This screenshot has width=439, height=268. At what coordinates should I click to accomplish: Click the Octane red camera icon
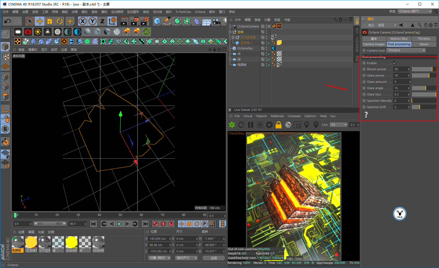28,32
